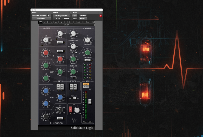Click the Redo button in Waves toolbar

tap(50, 22)
